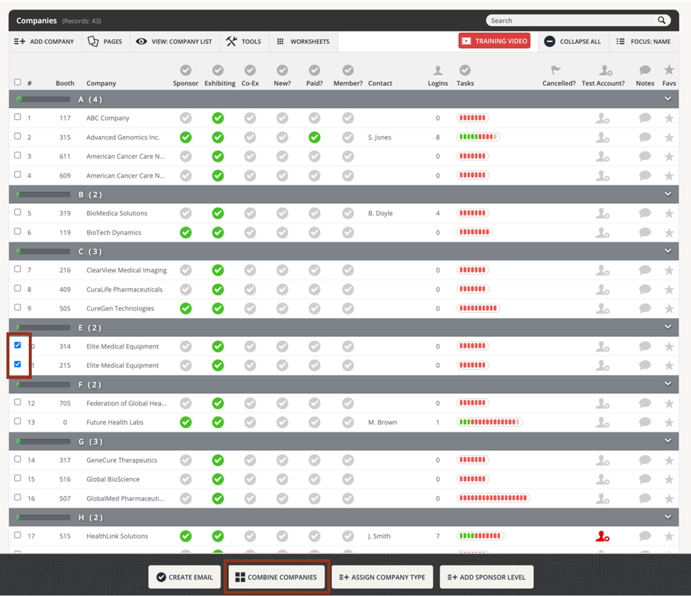
Task: Open the Worksheets menu
Action: pos(303,42)
